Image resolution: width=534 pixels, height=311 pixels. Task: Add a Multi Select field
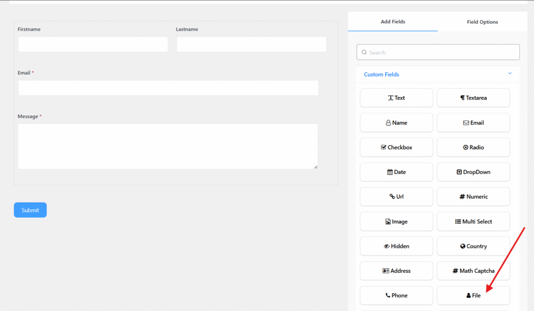point(473,222)
